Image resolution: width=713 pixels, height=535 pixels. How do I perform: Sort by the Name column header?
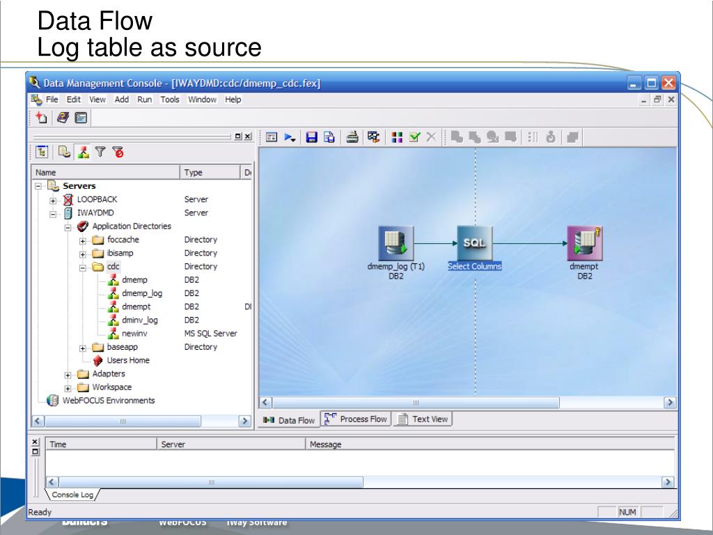click(106, 173)
